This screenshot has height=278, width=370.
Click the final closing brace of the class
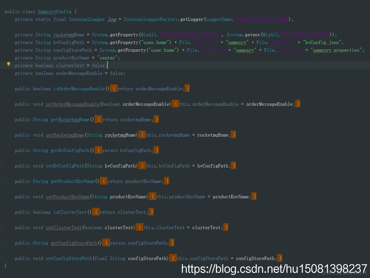coord(5,266)
